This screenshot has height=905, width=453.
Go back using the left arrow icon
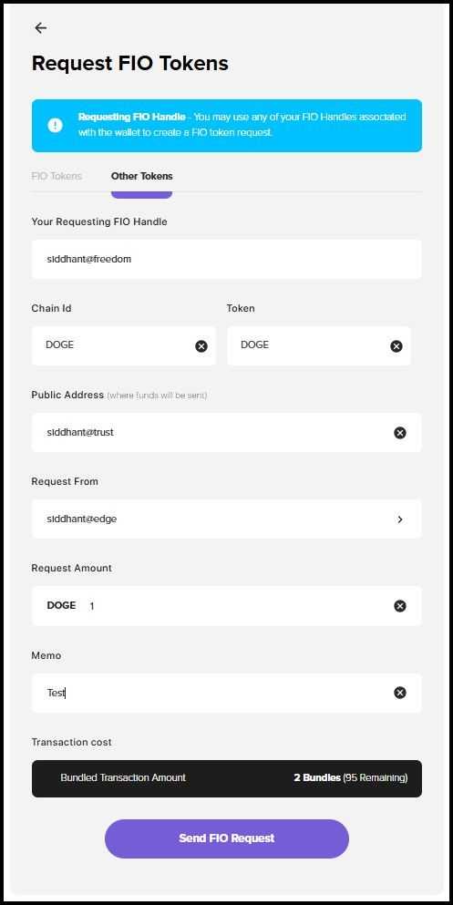[x=40, y=27]
